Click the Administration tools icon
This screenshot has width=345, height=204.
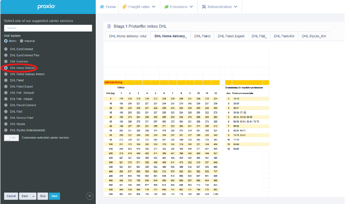204,6
